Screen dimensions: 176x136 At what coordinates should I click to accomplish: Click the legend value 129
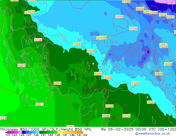coord(36,135)
